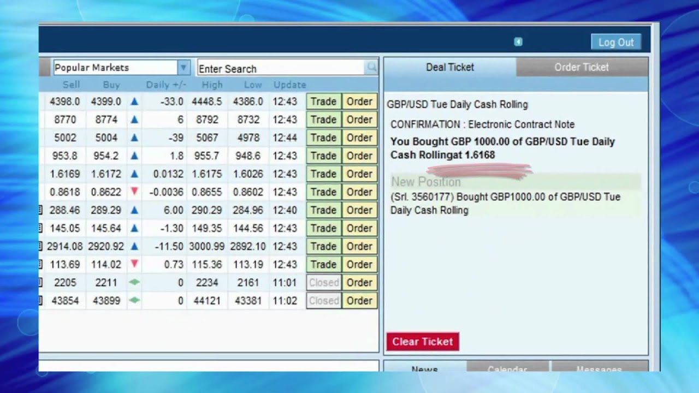Switch to the Order Ticket tab
The width and height of the screenshot is (699, 393).
(581, 67)
